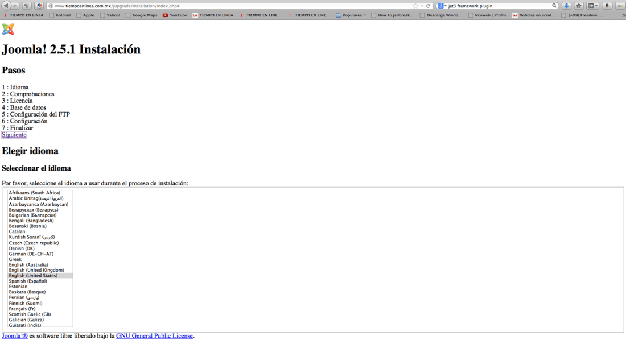Click the Joomla logo at the page top

point(8,29)
